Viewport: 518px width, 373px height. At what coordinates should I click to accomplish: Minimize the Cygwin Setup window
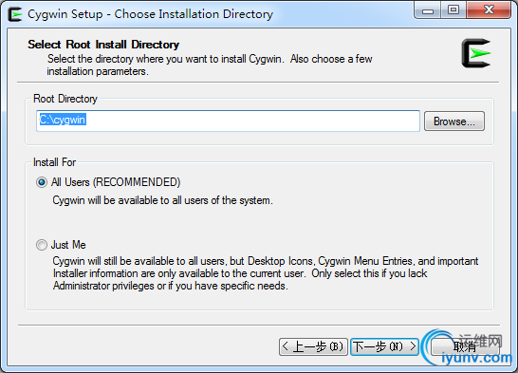coord(428,10)
